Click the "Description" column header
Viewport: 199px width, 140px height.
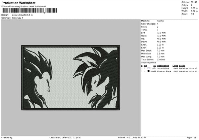(163, 66)
